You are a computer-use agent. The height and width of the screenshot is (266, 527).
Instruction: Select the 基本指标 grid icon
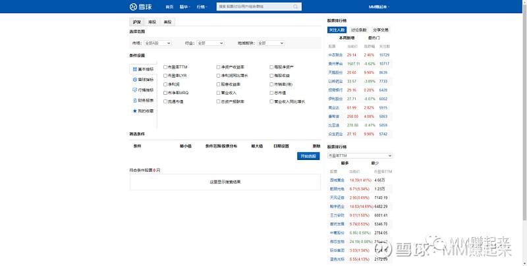coord(135,69)
